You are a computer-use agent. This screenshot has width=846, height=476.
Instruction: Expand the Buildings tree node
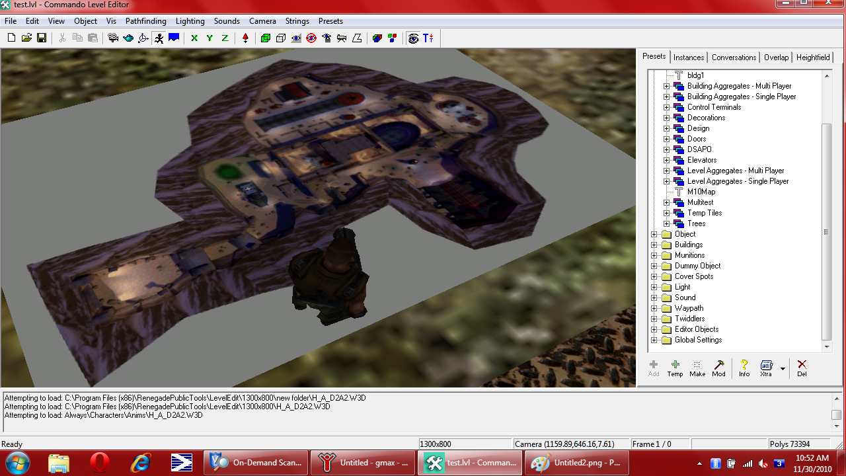(x=654, y=245)
